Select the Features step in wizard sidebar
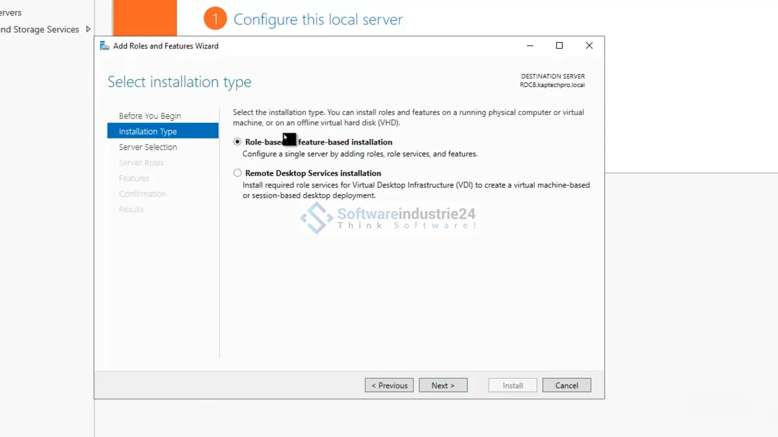Image resolution: width=778 pixels, height=437 pixels. click(x=134, y=178)
